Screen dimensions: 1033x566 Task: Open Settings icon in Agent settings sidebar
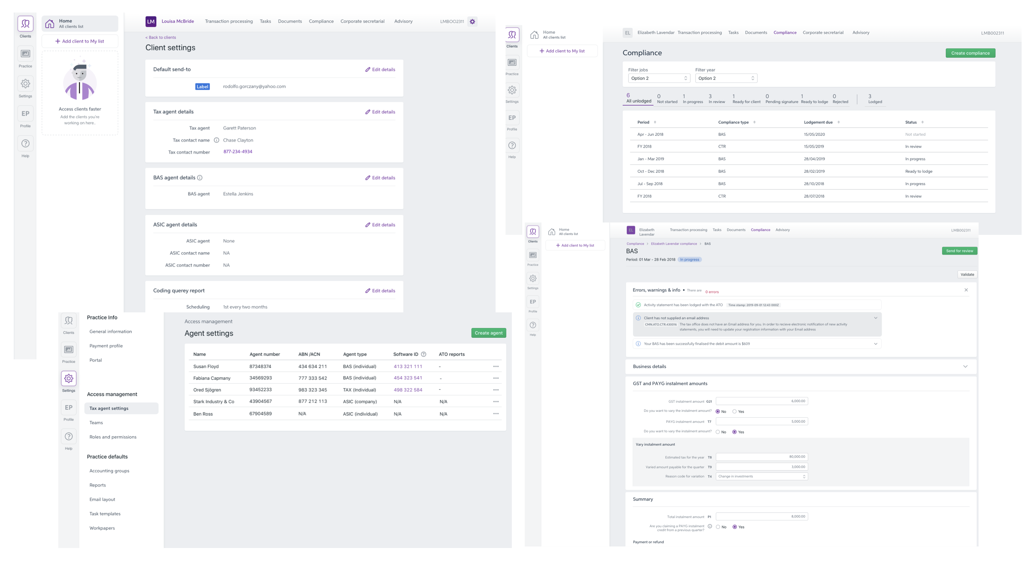68,378
